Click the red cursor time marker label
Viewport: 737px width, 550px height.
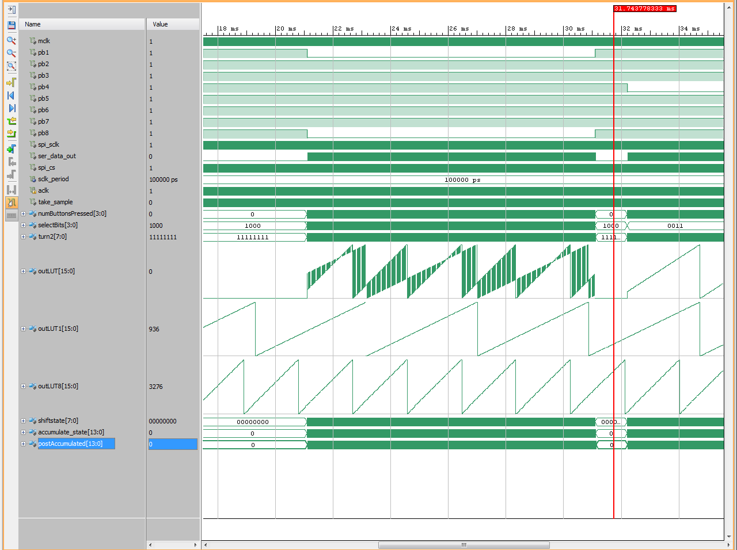(x=644, y=9)
